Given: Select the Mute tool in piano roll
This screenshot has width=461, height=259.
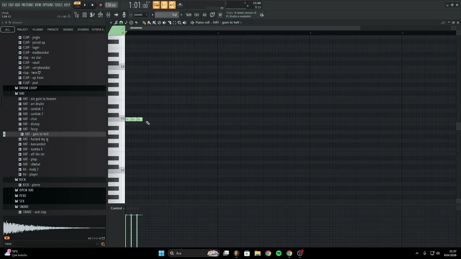Looking at the screenshot, I should [x=164, y=23].
